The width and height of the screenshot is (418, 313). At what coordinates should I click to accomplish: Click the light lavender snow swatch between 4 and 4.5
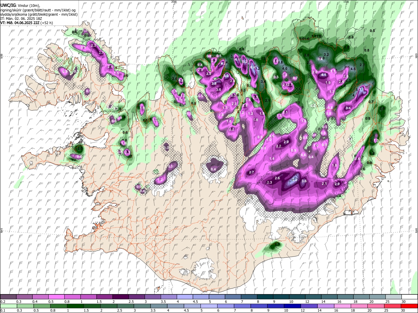[x=185, y=297]
